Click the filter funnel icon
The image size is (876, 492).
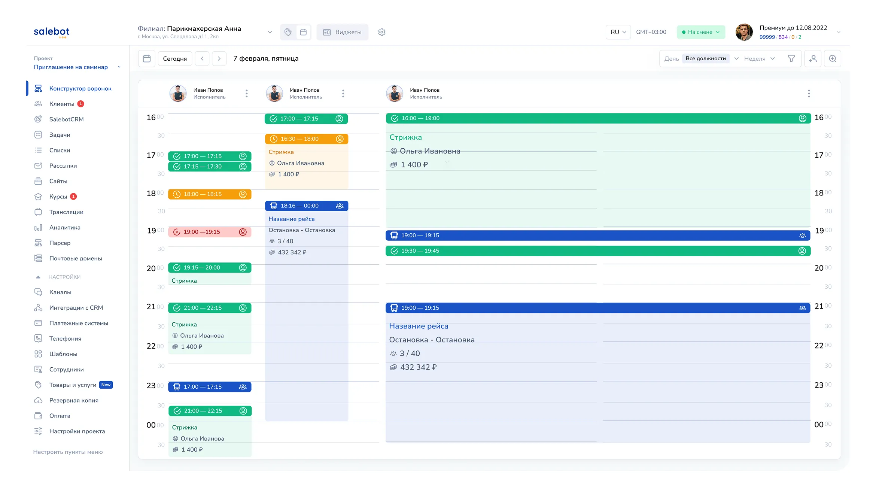coord(791,58)
